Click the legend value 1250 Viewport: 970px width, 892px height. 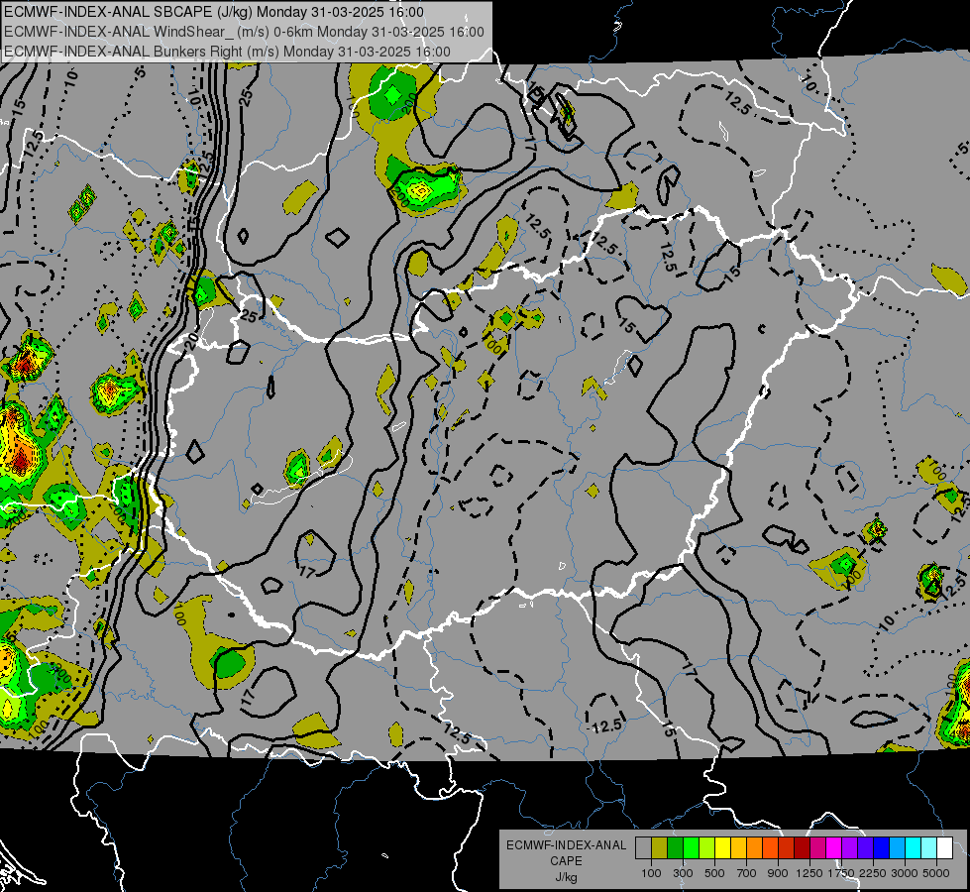point(809,873)
